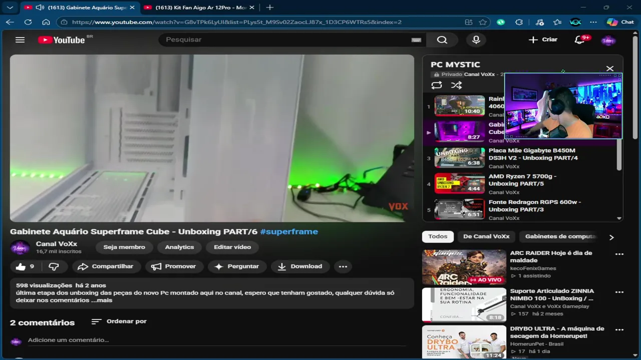Open more actions ellipsis under video
Viewport: 641px width, 360px height.
(x=343, y=266)
